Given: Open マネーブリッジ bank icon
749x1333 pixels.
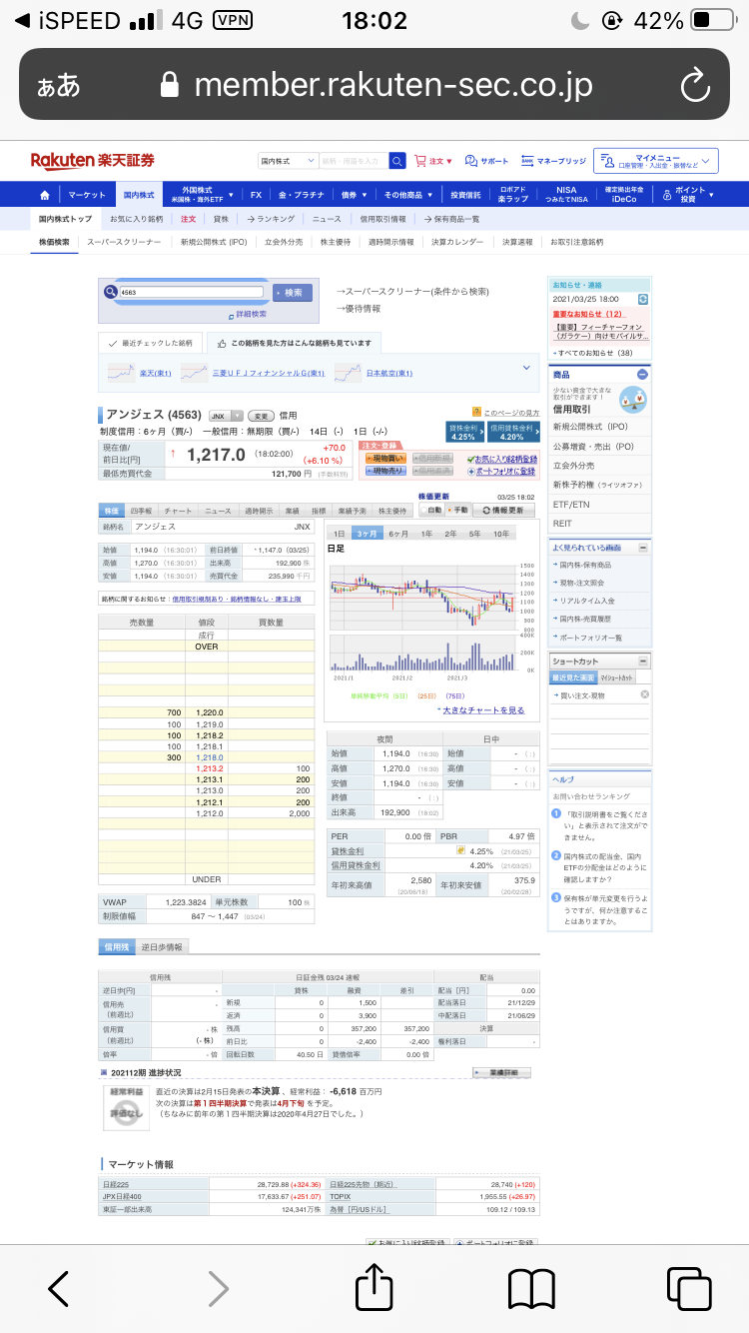Looking at the screenshot, I should (553, 161).
